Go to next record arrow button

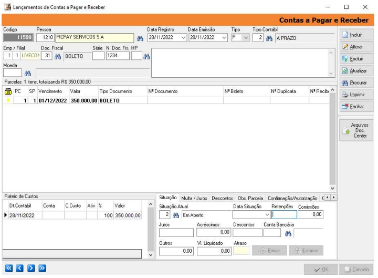click(x=30, y=269)
